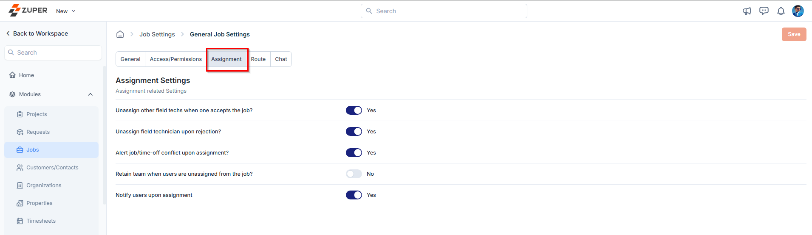Image resolution: width=812 pixels, height=235 pixels.
Task: Open the announcements megaphone icon
Action: [747, 11]
